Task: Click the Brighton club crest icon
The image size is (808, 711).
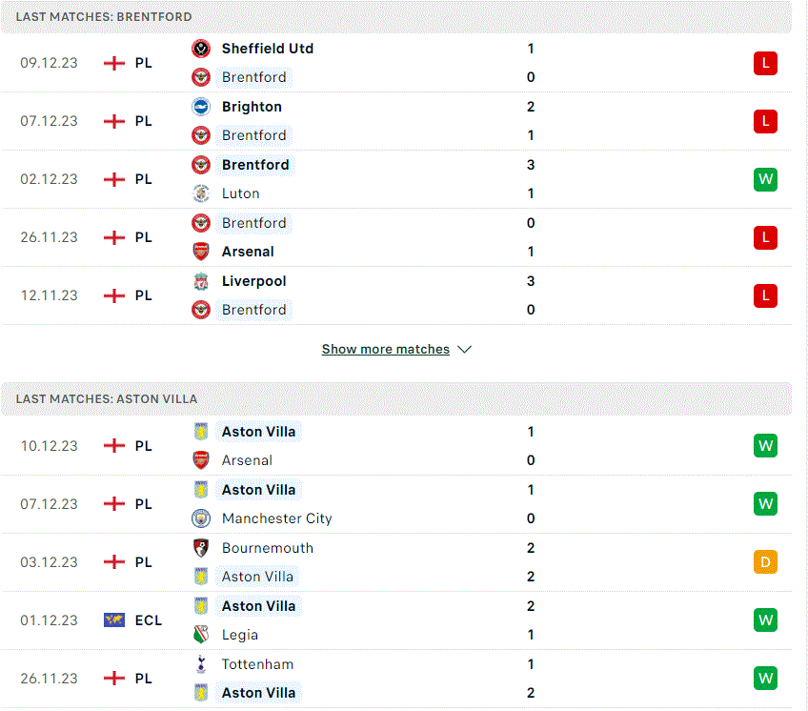Action: [x=201, y=107]
